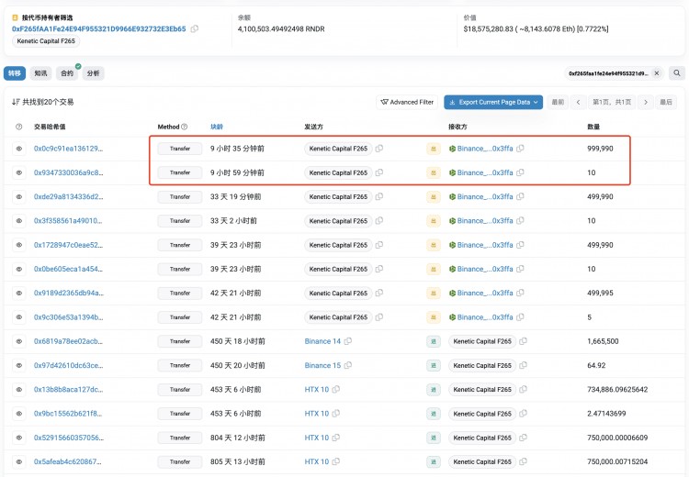Open Binance receiver link in 499,990 row at 33 天 19 分钟前
This screenshot has height=477, width=689.
click(x=485, y=197)
